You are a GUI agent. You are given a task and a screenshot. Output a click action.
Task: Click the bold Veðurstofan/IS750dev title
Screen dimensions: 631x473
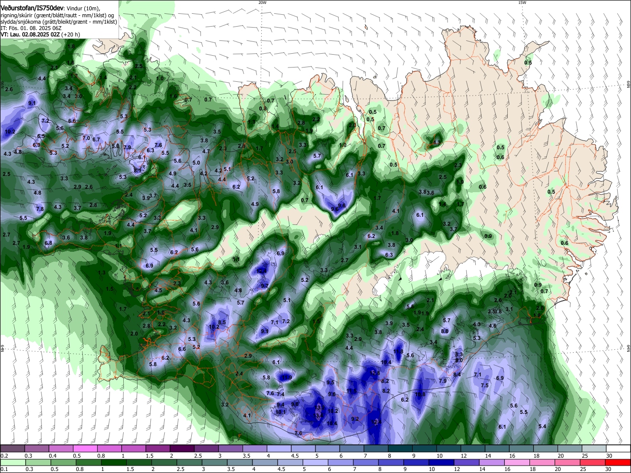coord(32,8)
